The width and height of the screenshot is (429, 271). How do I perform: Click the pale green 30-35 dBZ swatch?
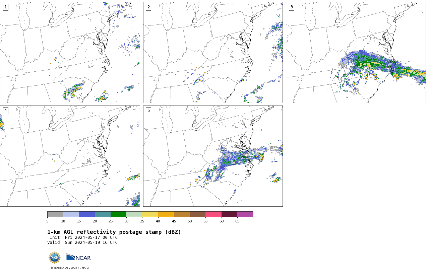point(134,214)
